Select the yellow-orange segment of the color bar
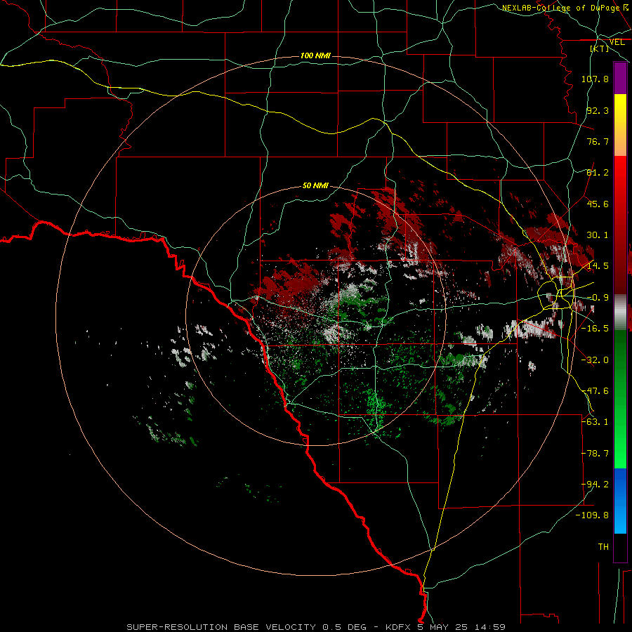This screenshot has height=632, width=632. (x=620, y=125)
